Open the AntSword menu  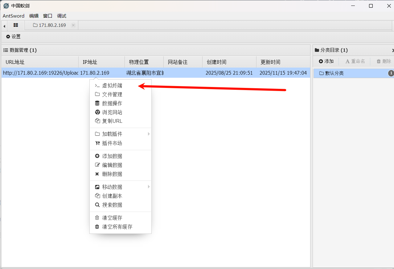(14, 16)
